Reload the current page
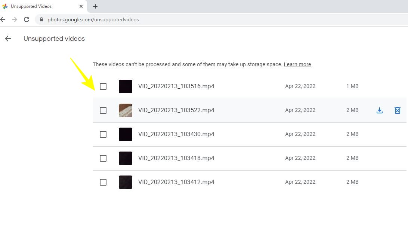 tap(26, 19)
